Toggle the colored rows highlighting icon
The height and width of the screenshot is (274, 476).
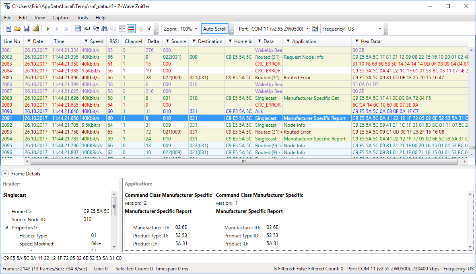(131, 29)
